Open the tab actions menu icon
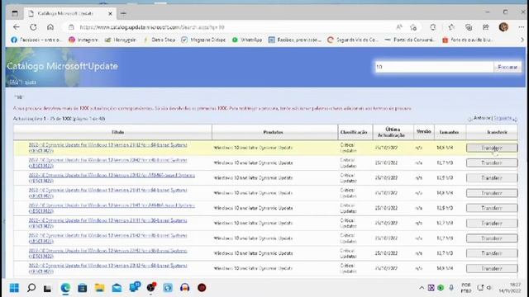The width and height of the screenshot is (529, 297). coord(15,13)
